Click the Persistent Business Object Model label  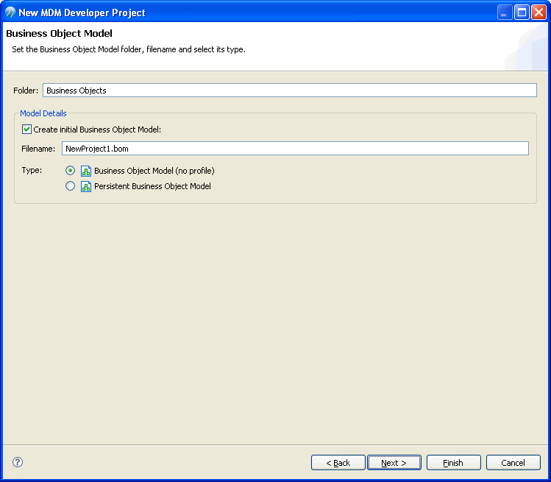[152, 186]
